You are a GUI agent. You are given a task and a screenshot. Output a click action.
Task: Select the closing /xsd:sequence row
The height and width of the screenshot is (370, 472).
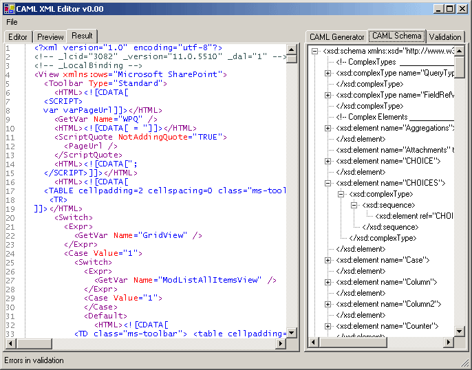click(x=390, y=227)
